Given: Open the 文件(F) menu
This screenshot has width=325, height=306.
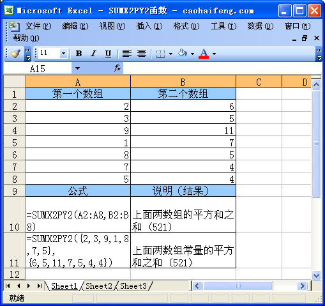Looking at the screenshot, I should (x=38, y=26).
